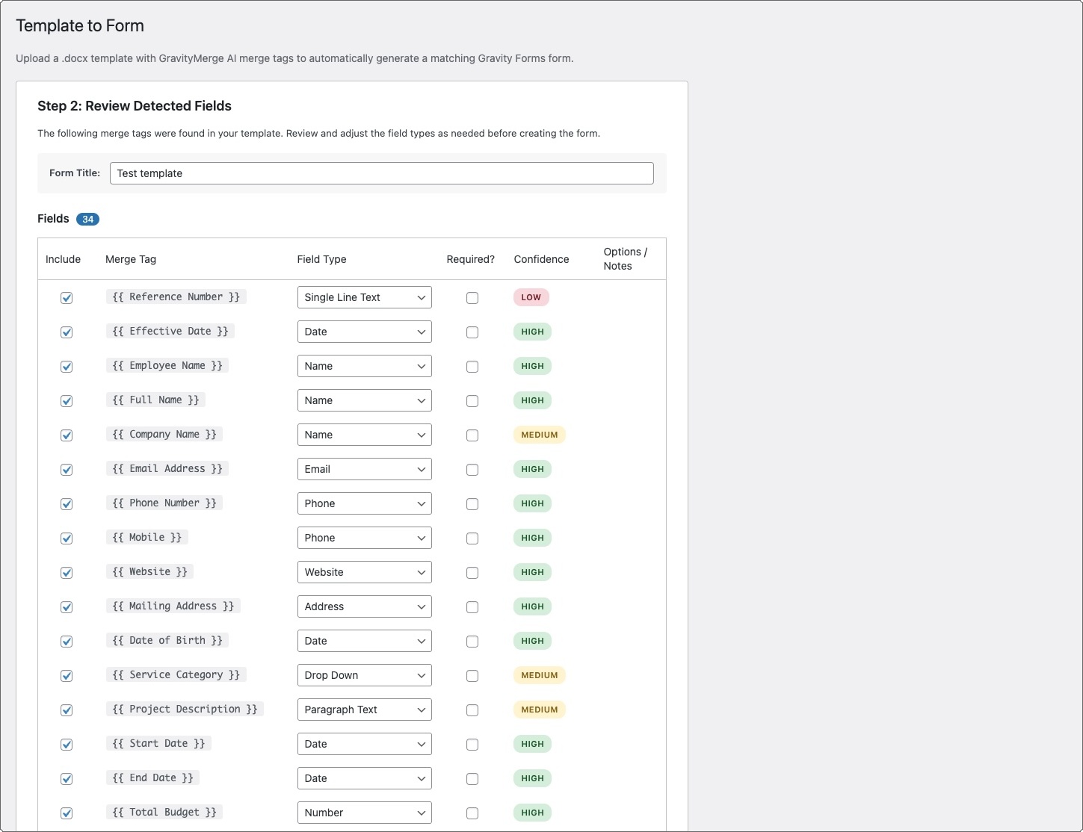Make Date of Birth field required
Screen dimensions: 1083x832
point(472,642)
